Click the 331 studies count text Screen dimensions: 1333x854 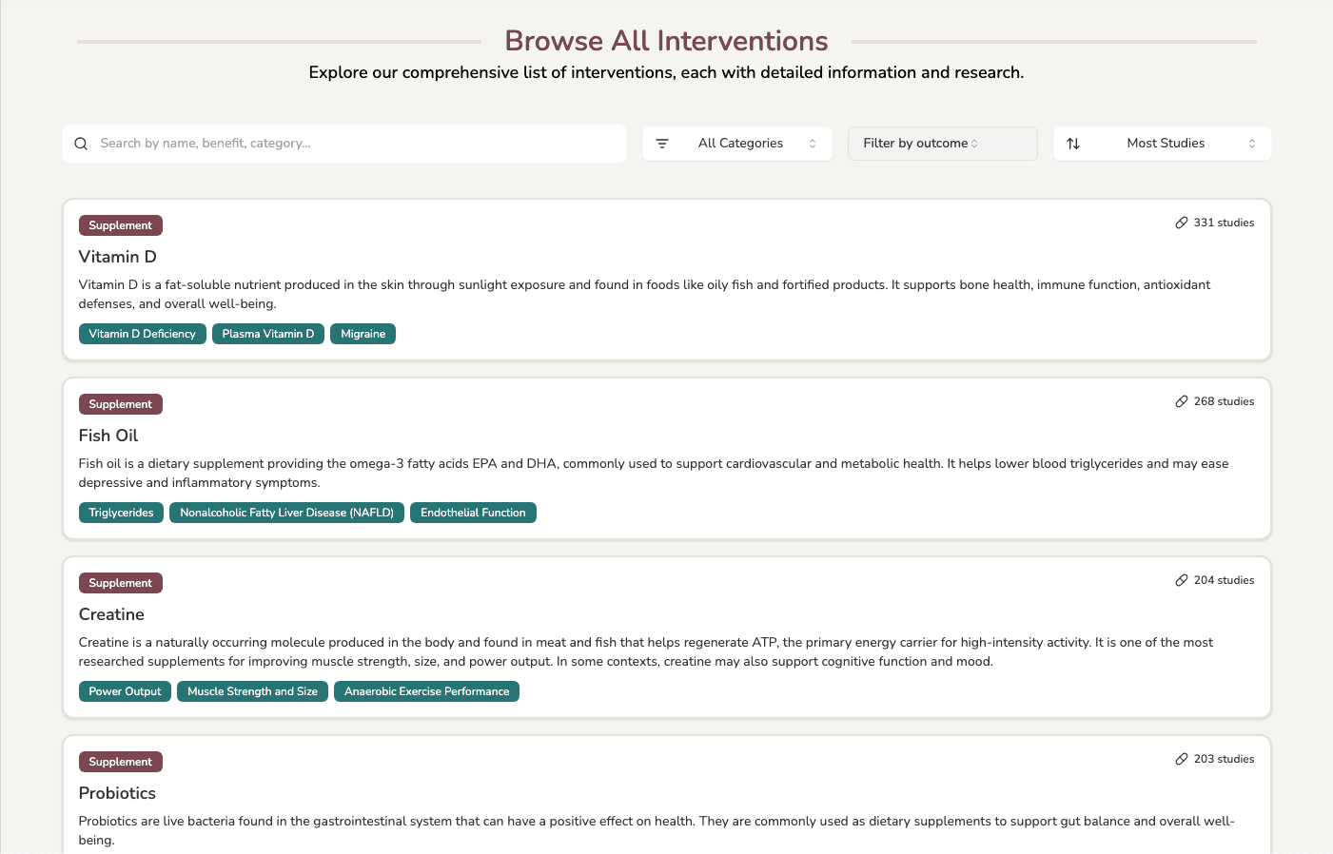pos(1224,223)
